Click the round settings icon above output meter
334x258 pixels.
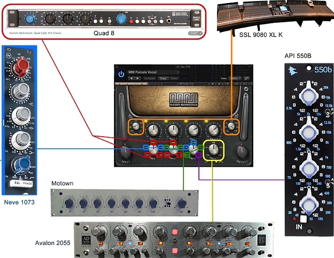[246, 89]
